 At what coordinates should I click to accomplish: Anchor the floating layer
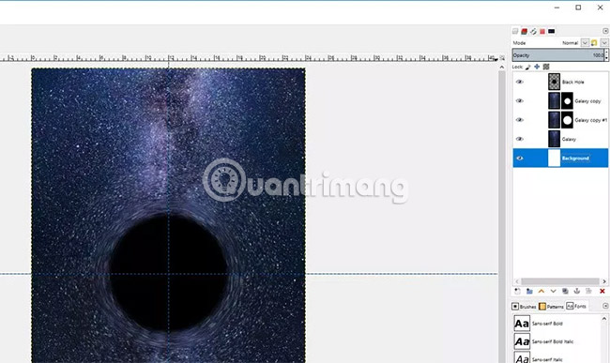tap(577, 291)
